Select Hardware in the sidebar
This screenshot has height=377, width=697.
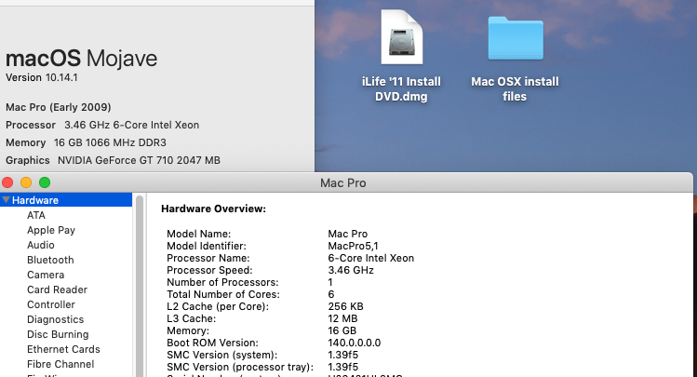click(x=66, y=200)
